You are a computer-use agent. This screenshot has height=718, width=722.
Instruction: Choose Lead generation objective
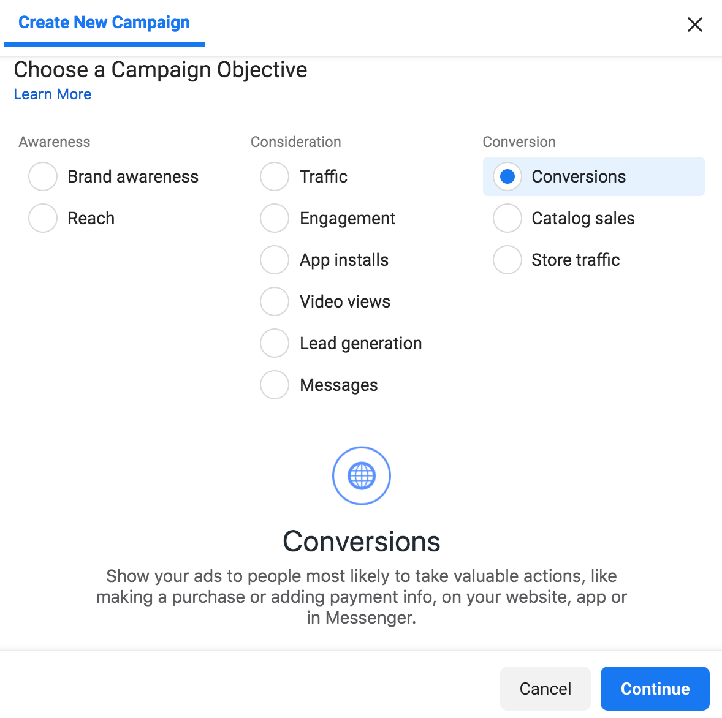pyautogui.click(x=274, y=343)
